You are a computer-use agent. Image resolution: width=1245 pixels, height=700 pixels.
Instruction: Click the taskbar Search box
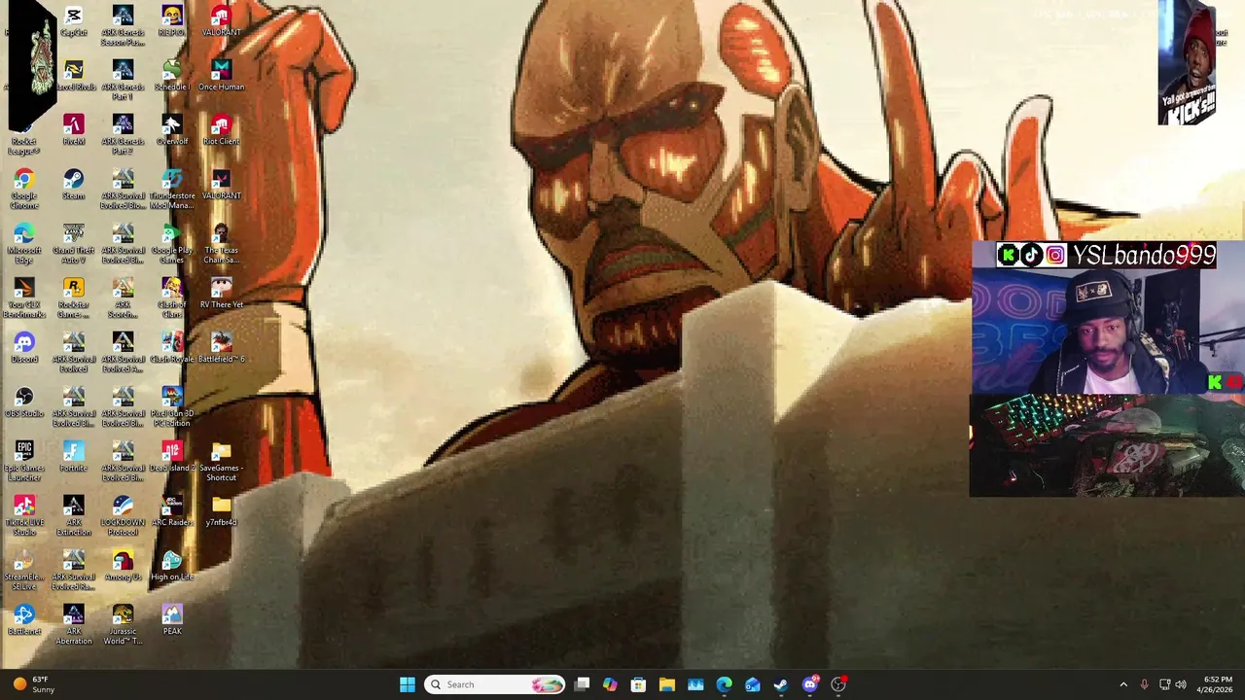[496, 684]
